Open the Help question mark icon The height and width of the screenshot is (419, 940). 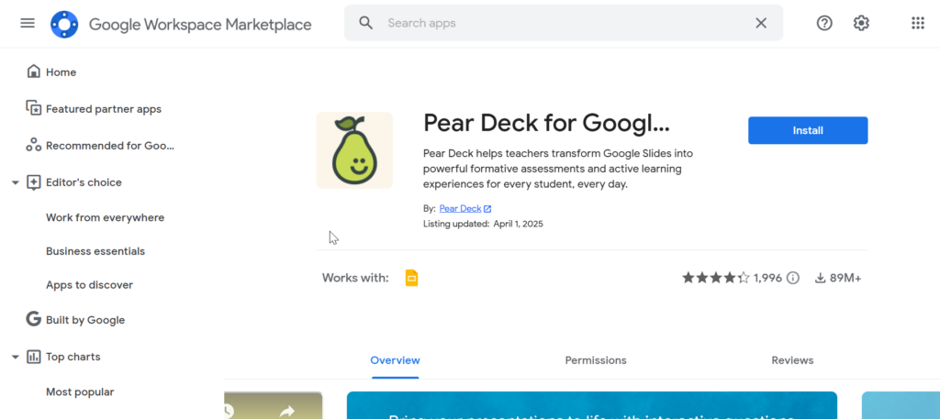click(824, 23)
